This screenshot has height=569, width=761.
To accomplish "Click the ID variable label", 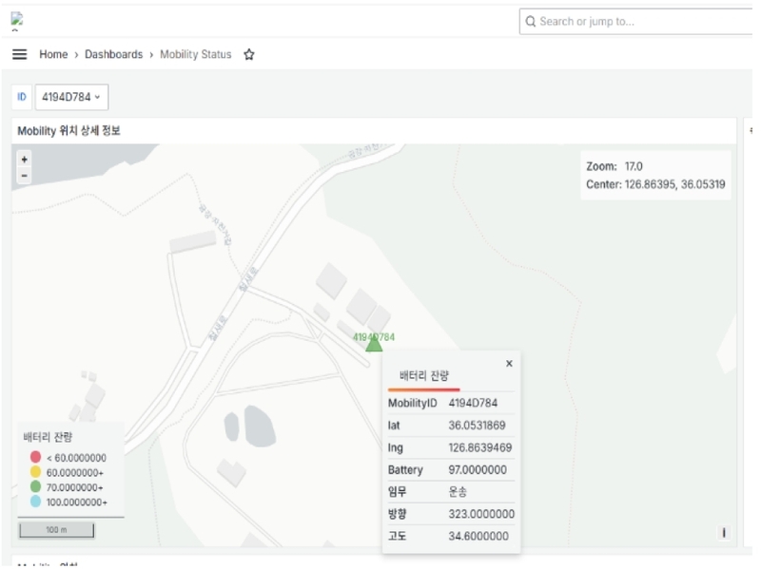I will point(22,97).
